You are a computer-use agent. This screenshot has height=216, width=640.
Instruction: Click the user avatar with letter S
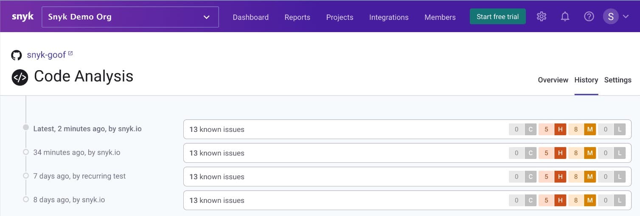[611, 16]
